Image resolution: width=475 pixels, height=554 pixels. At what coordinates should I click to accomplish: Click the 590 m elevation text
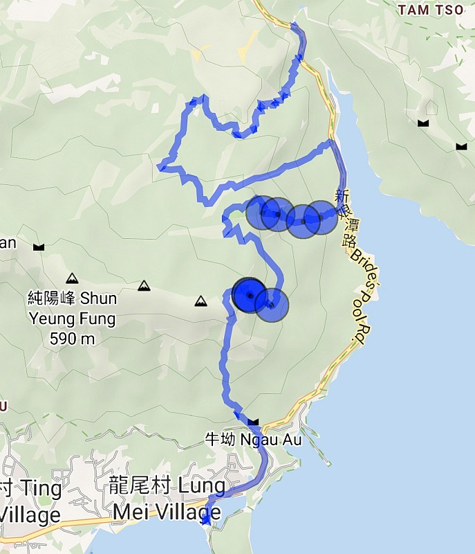point(73,339)
